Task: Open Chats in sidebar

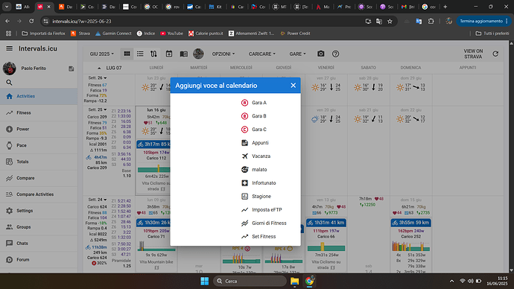Action: [39, 244]
